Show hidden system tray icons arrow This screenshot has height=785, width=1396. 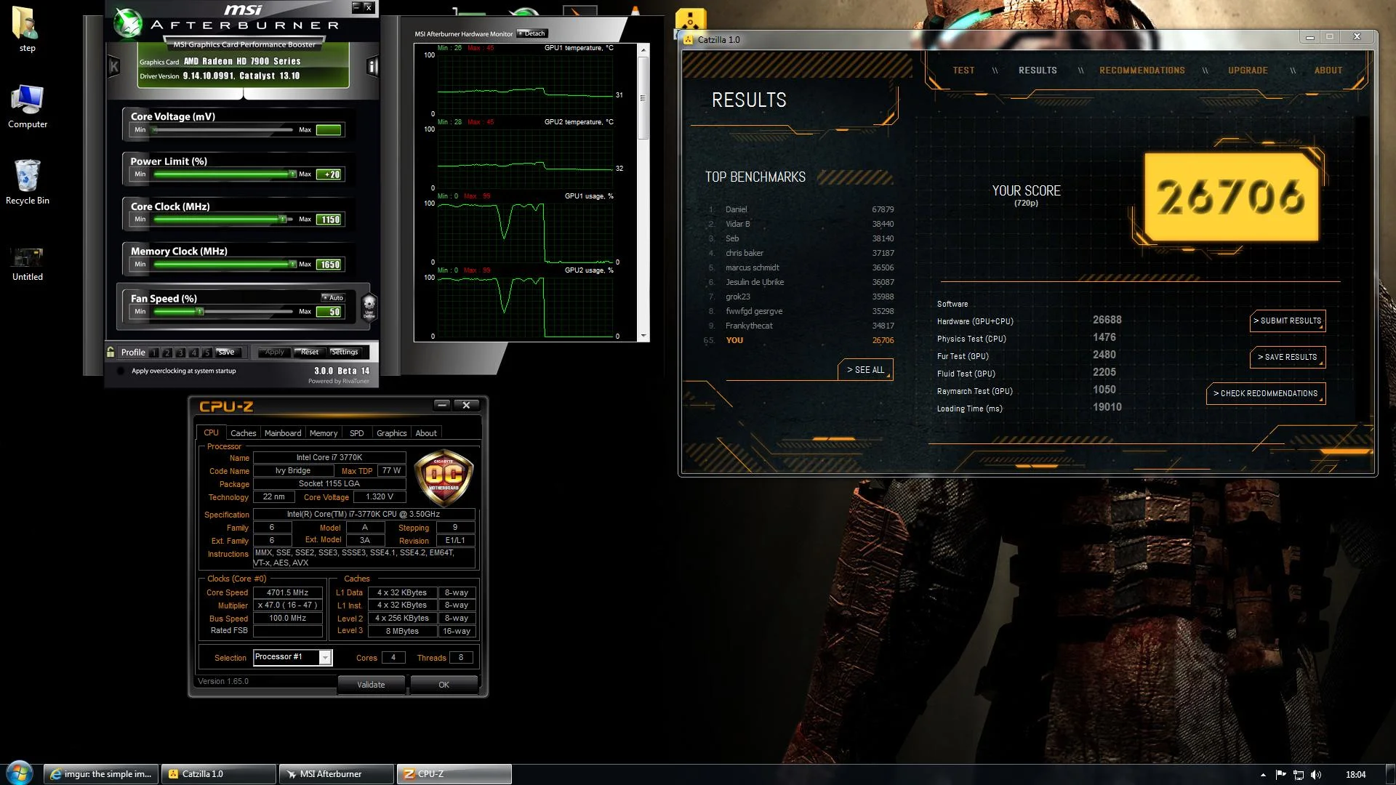pyautogui.click(x=1263, y=775)
